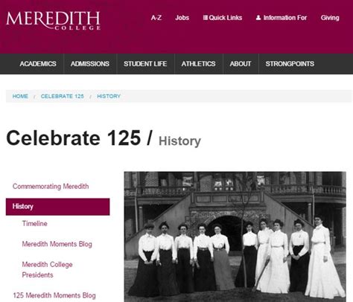
Task: Open the StrongPoints navigation item
Action: pyautogui.click(x=290, y=64)
